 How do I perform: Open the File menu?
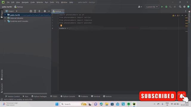coord(8,2)
